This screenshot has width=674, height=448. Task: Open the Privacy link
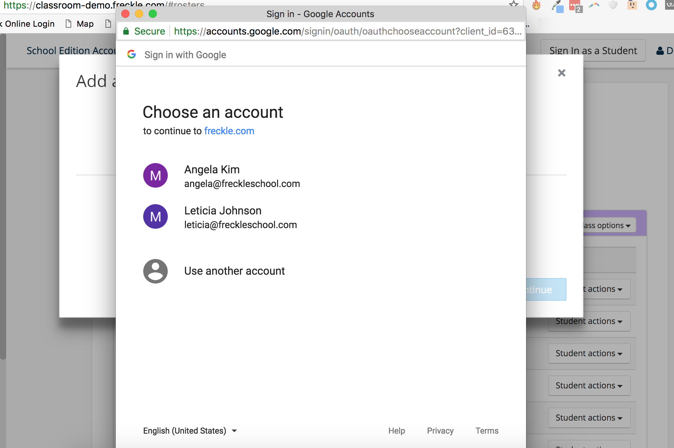click(x=440, y=431)
